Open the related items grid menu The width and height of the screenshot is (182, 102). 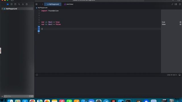pos(36,4)
